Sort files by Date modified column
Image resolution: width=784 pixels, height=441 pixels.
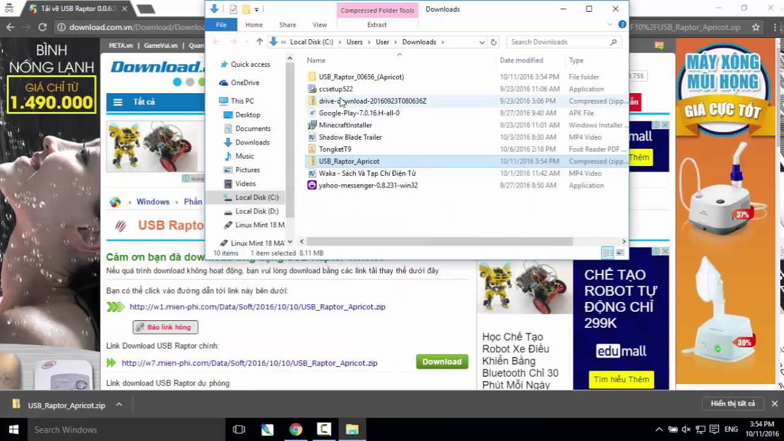tap(521, 60)
